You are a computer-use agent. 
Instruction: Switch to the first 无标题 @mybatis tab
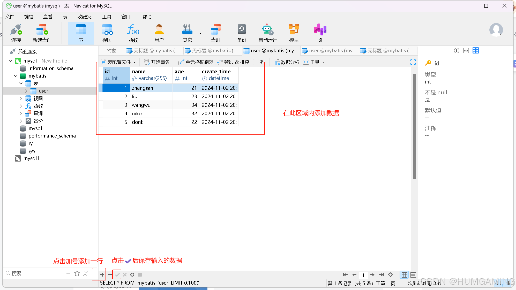click(x=153, y=50)
